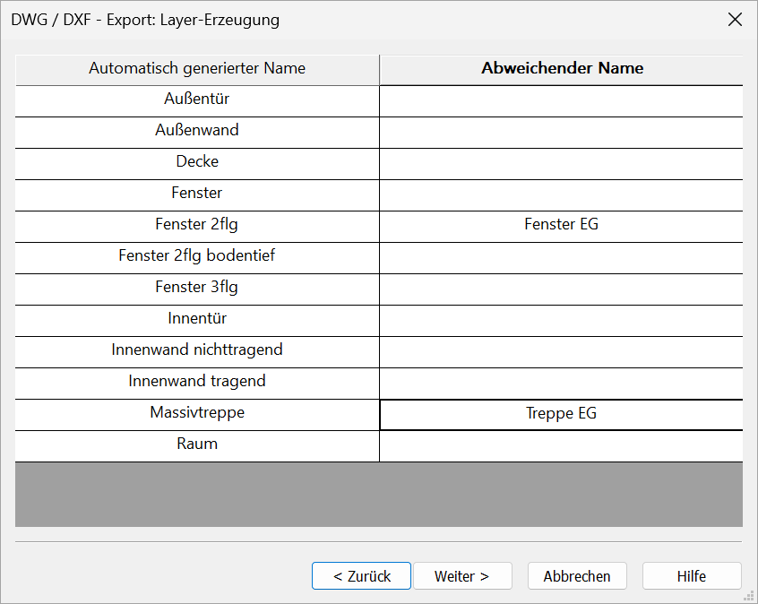
Task: Click the empty alternate name for Außentür
Action: [561, 101]
